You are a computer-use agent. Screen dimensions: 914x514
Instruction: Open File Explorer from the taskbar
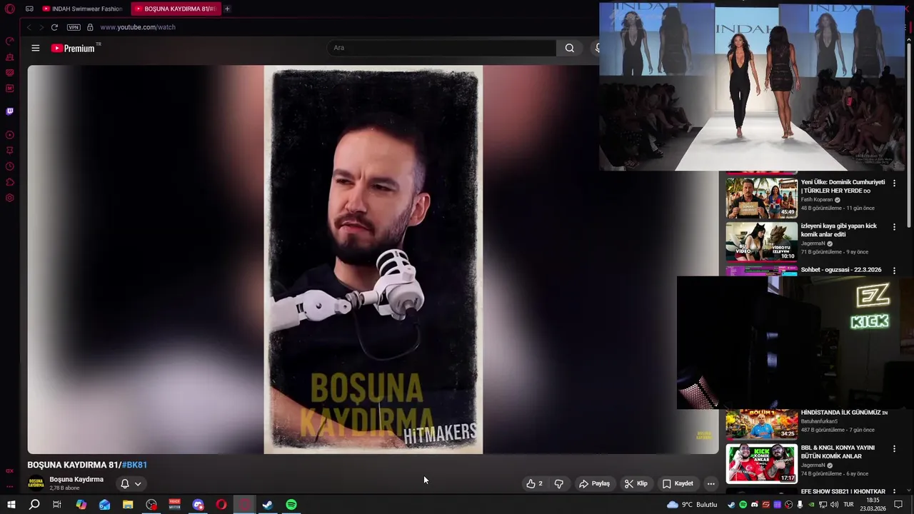point(128,505)
